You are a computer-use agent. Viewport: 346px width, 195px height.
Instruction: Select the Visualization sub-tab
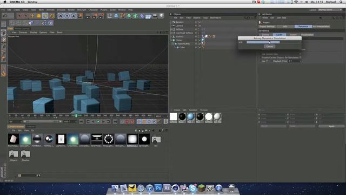(307, 35)
